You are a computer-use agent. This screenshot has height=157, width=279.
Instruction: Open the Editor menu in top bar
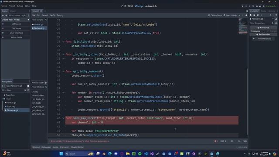(27, 6)
